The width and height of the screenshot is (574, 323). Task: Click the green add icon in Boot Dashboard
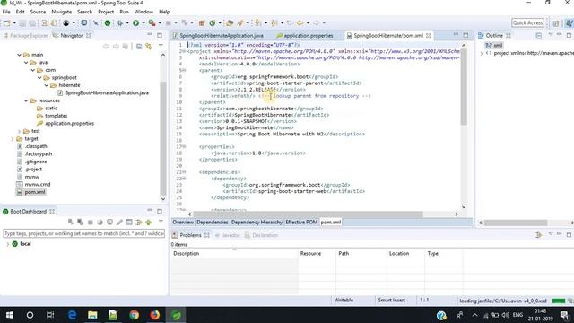point(149,222)
